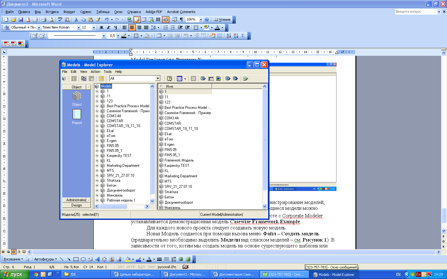The image size is (447, 279).
Task: Open the Формат menu in Word
Action: [69, 12]
